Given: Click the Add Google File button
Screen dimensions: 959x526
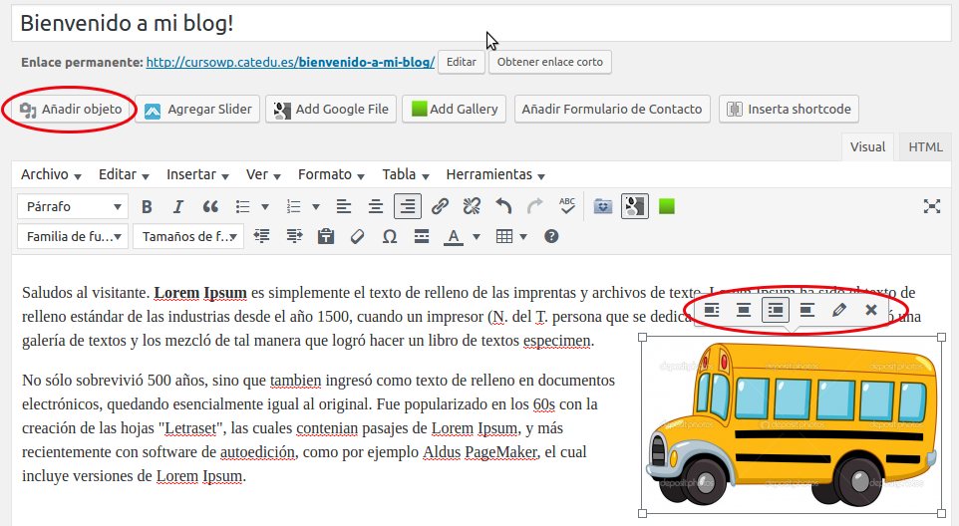Looking at the screenshot, I should [331, 110].
